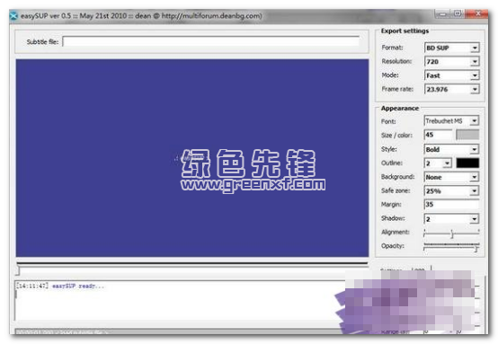
Task: Expand the Safe zone dropdown 25%
Action: tap(451, 190)
